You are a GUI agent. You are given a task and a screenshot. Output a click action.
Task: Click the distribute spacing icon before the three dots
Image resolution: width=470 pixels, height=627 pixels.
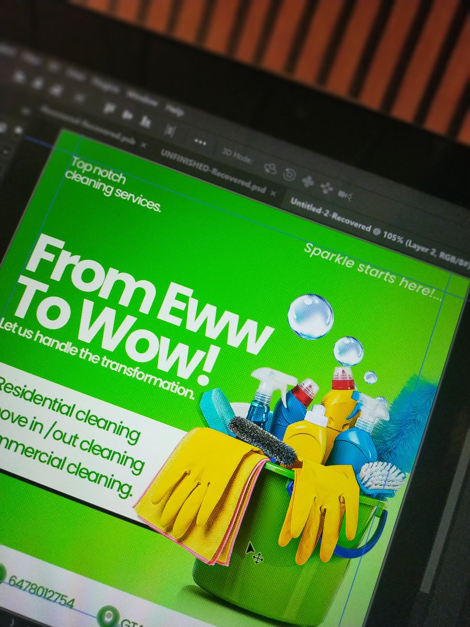[x=170, y=130]
